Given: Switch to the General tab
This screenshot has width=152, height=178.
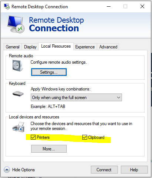Looking at the screenshot, I should click(x=13, y=47).
